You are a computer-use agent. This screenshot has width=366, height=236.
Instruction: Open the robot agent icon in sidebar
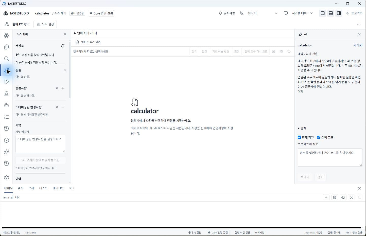click(x=7, y=105)
